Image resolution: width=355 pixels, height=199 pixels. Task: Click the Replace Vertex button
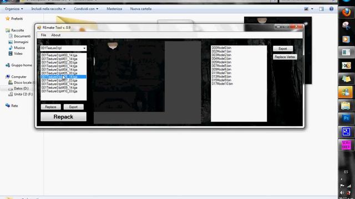tap(285, 57)
